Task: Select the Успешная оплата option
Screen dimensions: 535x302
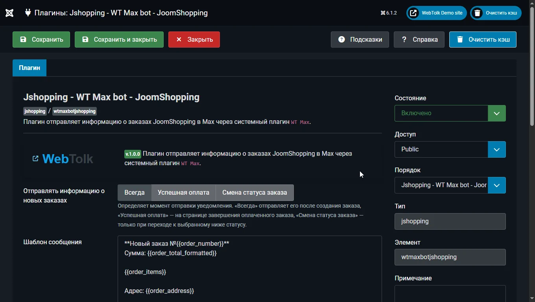Action: click(183, 193)
